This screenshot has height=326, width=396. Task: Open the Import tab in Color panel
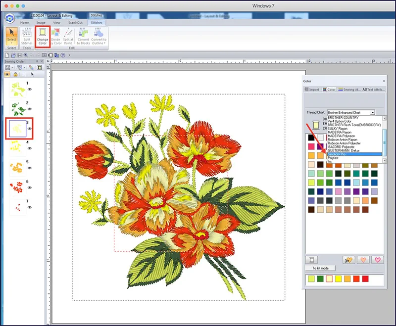click(312, 90)
